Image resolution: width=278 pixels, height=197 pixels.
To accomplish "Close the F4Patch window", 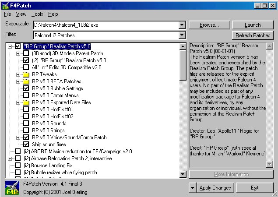I will [x=272, y=6].
